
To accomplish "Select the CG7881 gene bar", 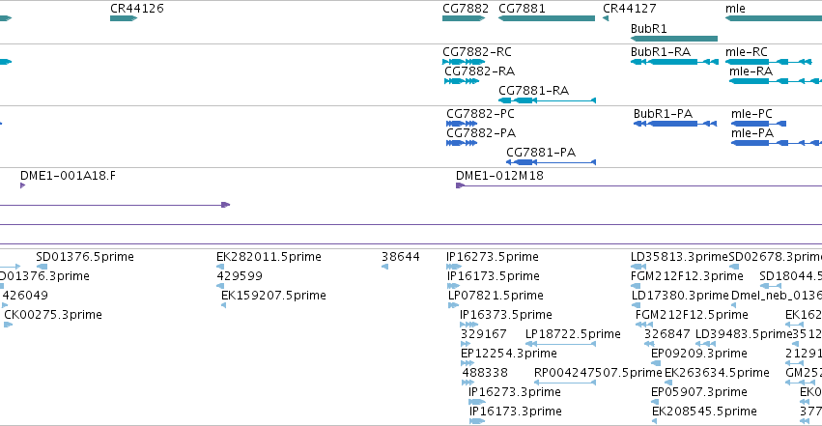I will click(547, 18).
